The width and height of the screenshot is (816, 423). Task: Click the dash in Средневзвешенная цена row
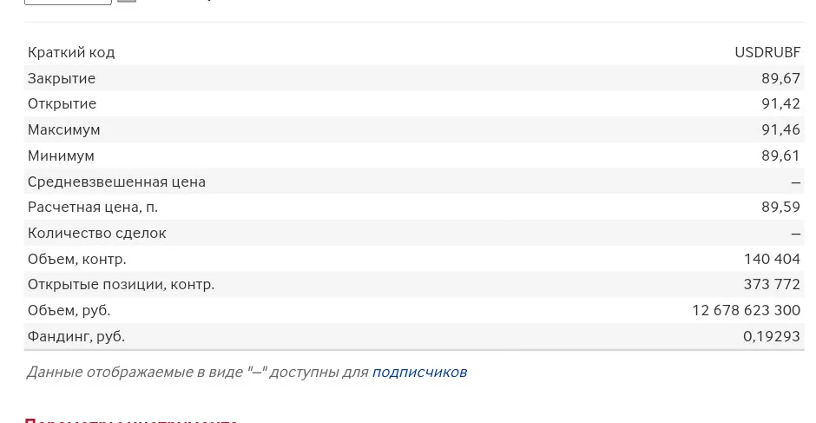796,182
